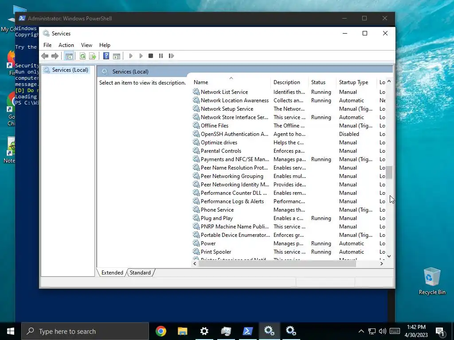Click vertical scrollbar down arrow
The height and width of the screenshot is (340, 454).
click(389, 256)
